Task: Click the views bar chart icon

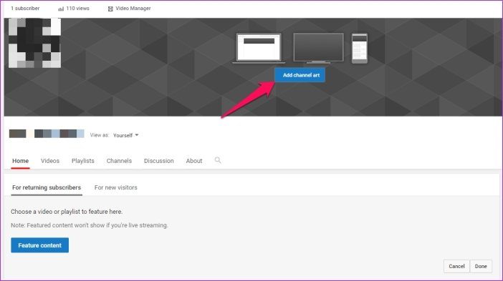Action: coord(61,9)
